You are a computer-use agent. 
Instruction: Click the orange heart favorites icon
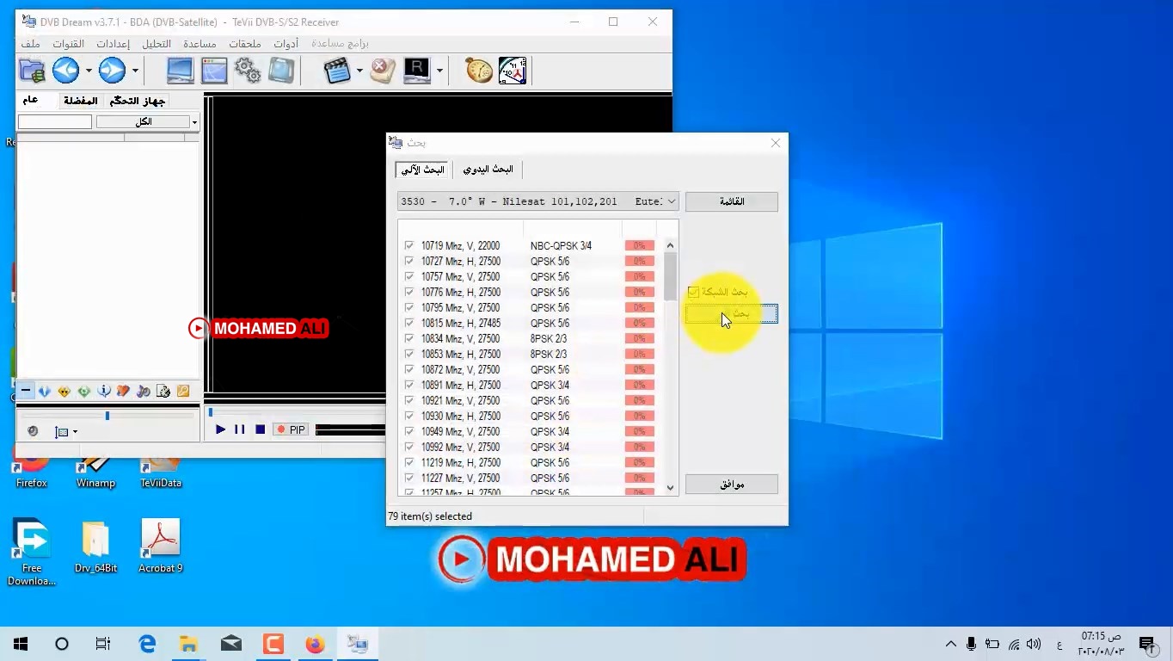[x=124, y=391]
